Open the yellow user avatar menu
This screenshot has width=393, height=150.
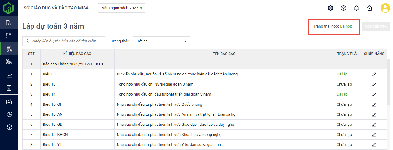[385, 8]
